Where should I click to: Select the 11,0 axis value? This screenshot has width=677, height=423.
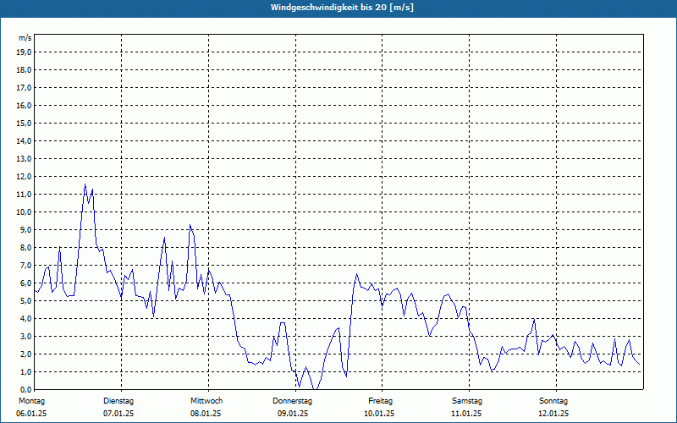tap(25, 195)
